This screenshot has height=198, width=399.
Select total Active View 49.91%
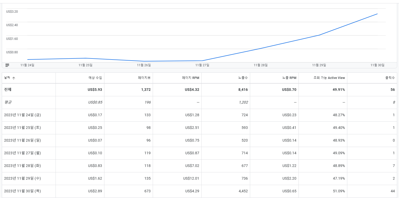click(339, 90)
